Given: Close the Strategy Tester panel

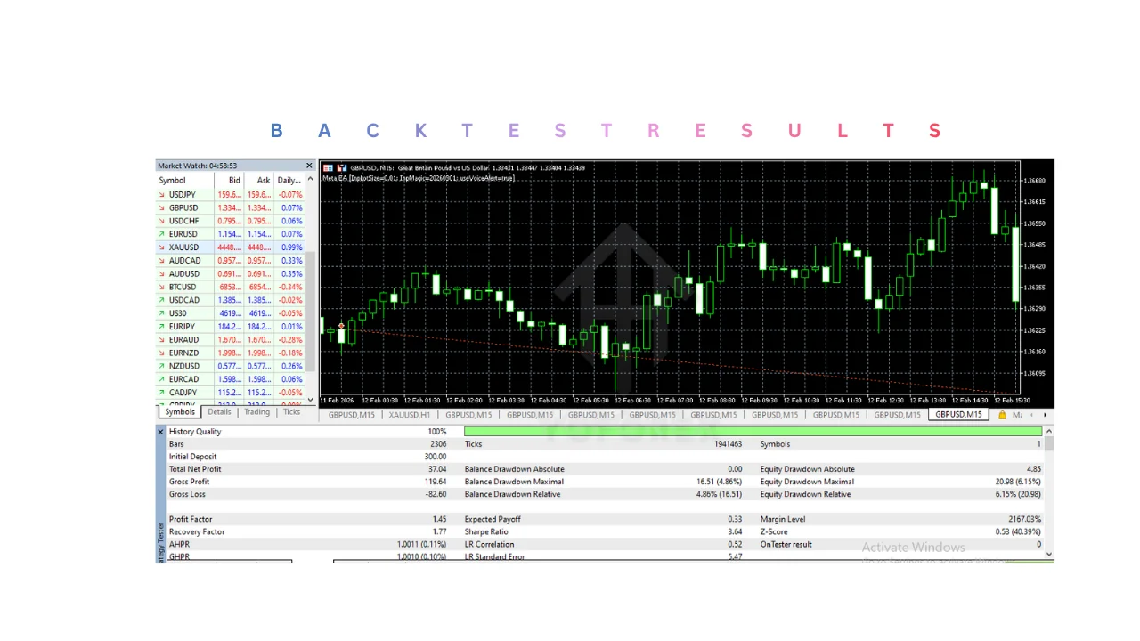Looking at the screenshot, I should coord(161,432).
